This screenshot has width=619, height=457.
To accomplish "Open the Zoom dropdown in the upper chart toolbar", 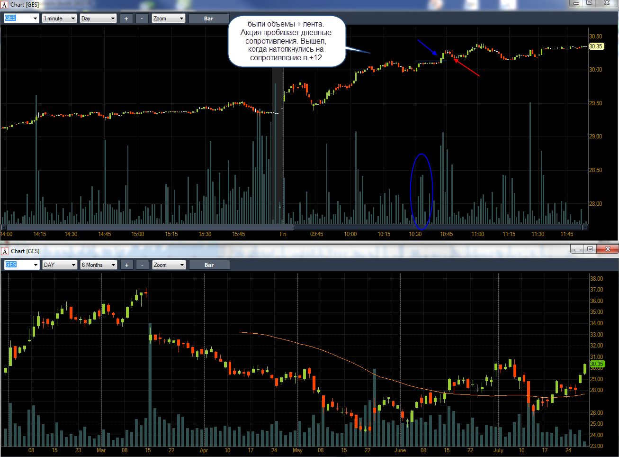I will tap(169, 18).
